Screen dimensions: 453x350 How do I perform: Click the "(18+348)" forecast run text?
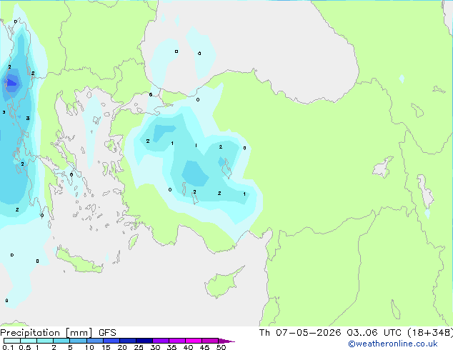[430, 333]
